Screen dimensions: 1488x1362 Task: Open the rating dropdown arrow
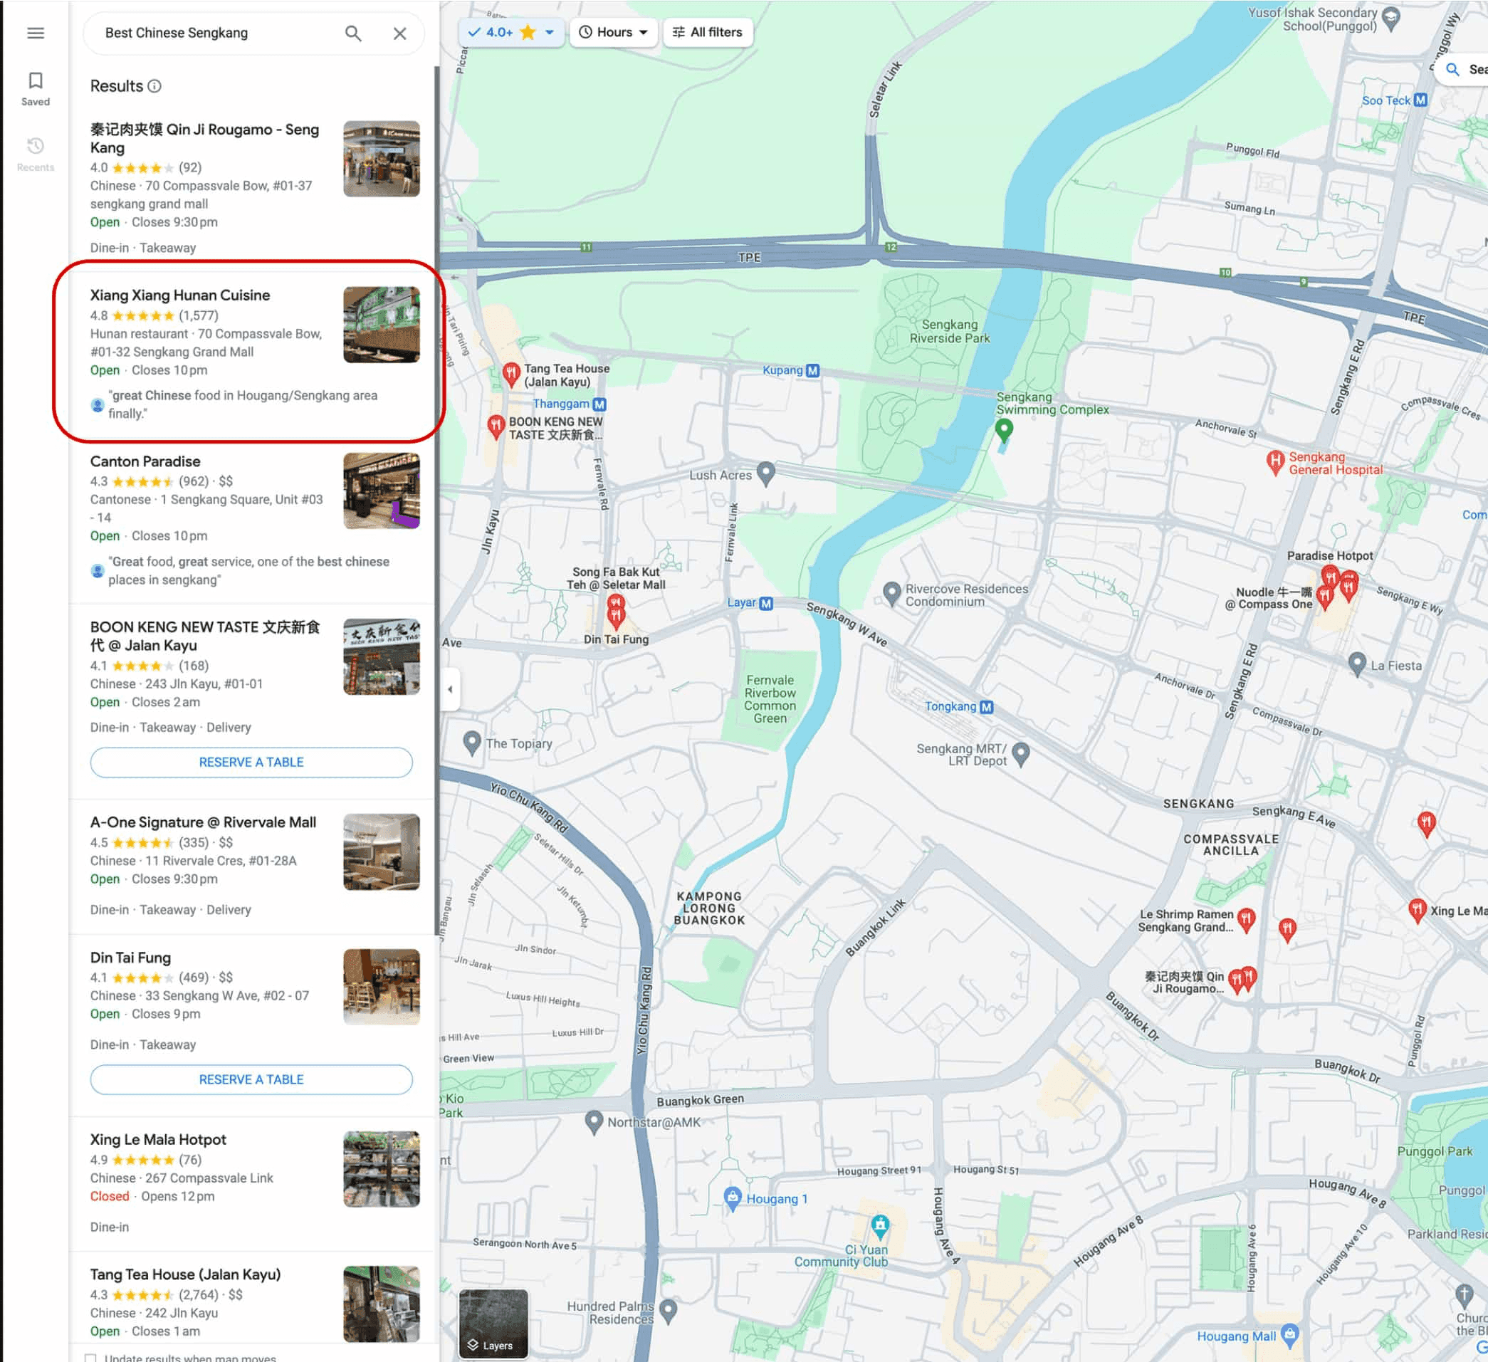click(x=549, y=33)
